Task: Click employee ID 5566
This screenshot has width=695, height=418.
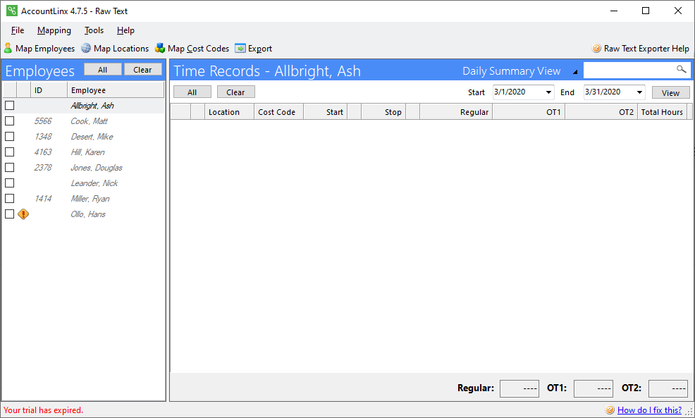Action: pyautogui.click(x=43, y=121)
